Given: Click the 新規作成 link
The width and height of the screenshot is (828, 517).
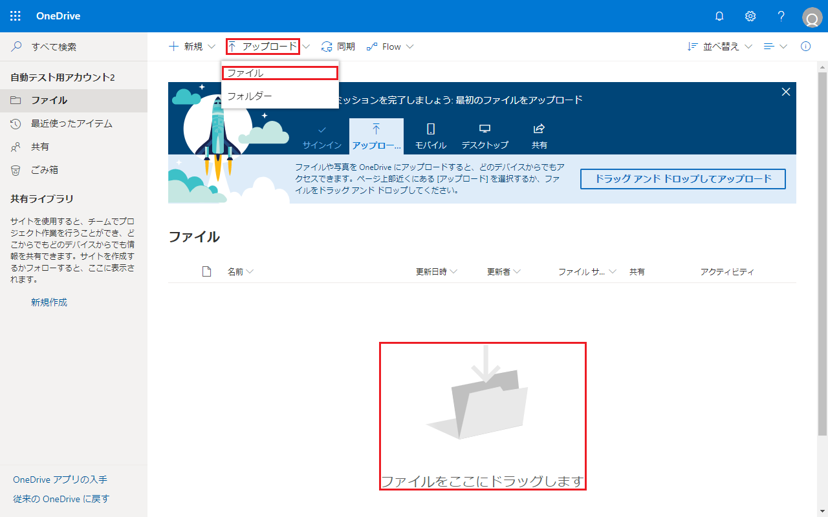Looking at the screenshot, I should tap(49, 302).
